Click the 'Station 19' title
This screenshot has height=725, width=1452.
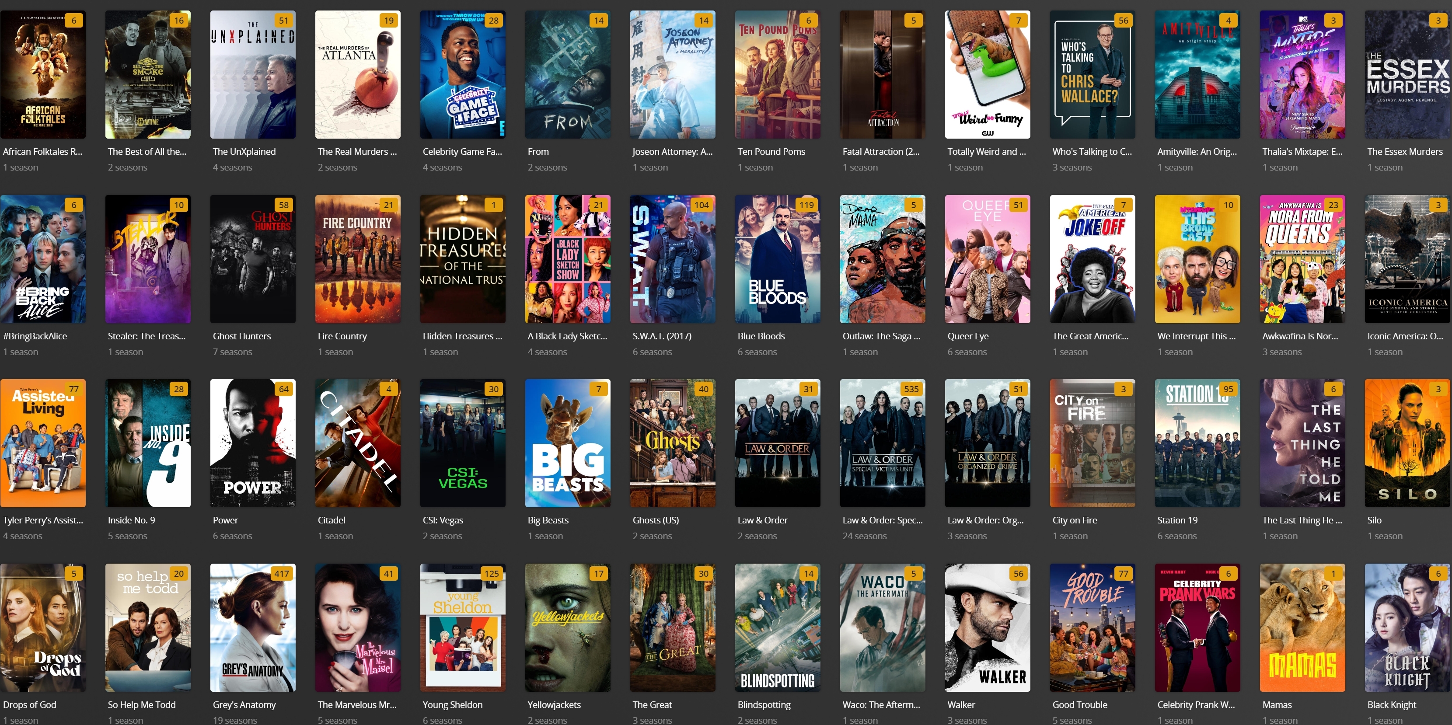click(x=1177, y=520)
